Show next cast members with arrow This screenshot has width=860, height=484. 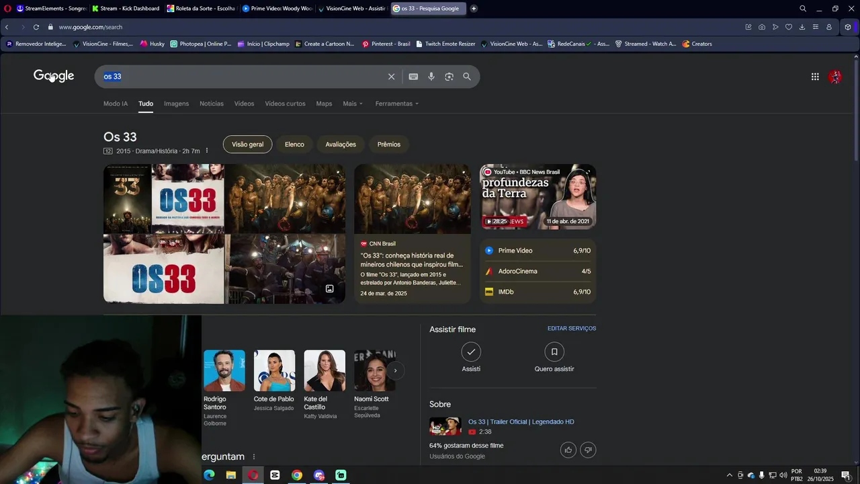(x=395, y=370)
